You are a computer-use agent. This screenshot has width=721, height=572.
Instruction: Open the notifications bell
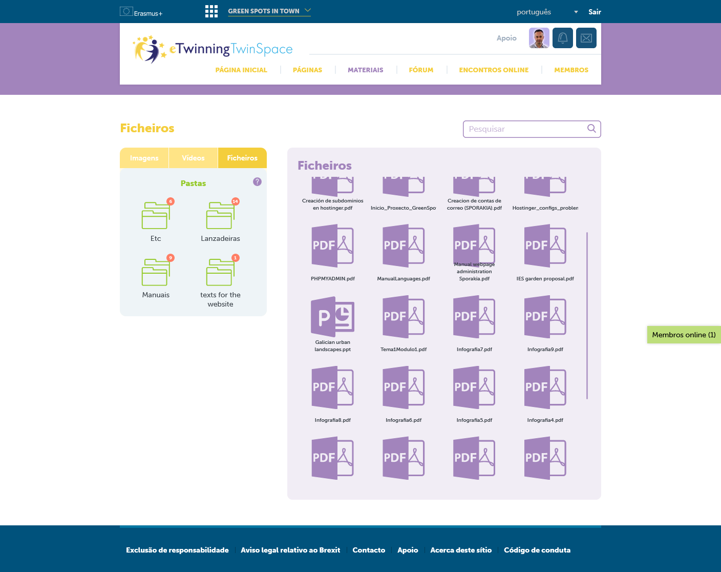[x=563, y=38]
